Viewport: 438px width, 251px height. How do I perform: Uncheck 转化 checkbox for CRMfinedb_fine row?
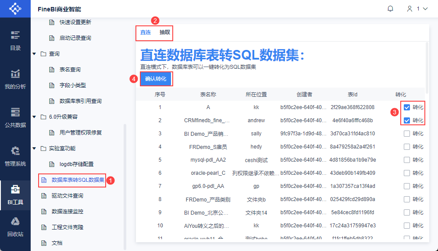pyautogui.click(x=407, y=120)
